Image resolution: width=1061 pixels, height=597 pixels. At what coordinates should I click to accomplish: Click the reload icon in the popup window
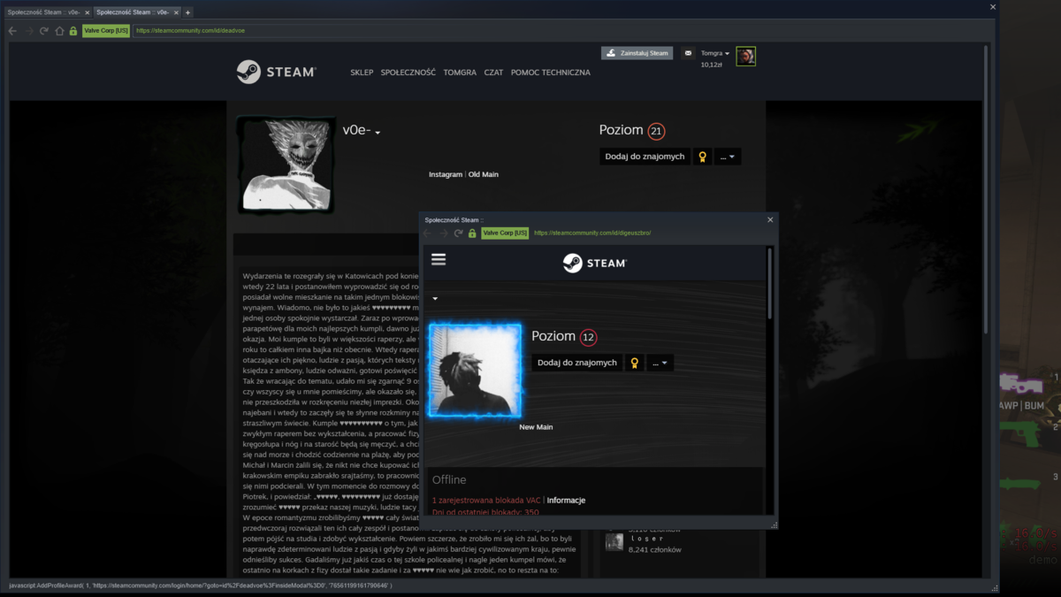click(x=458, y=233)
